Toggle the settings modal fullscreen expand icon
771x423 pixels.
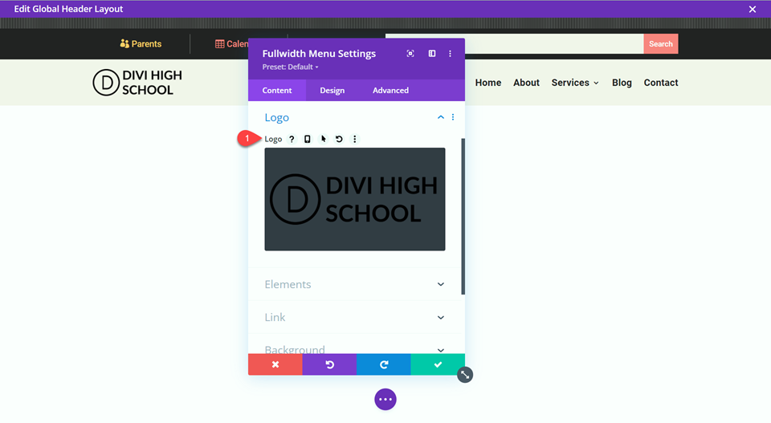click(410, 54)
